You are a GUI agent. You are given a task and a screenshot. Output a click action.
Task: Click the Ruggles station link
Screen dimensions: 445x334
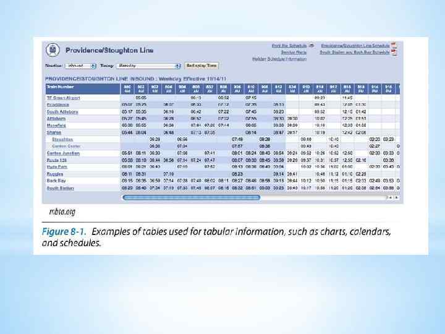pos(55,174)
